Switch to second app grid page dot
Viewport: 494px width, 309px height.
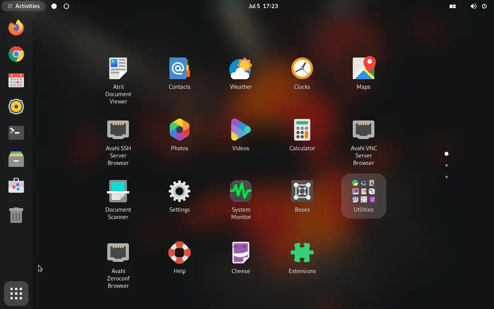tap(447, 165)
